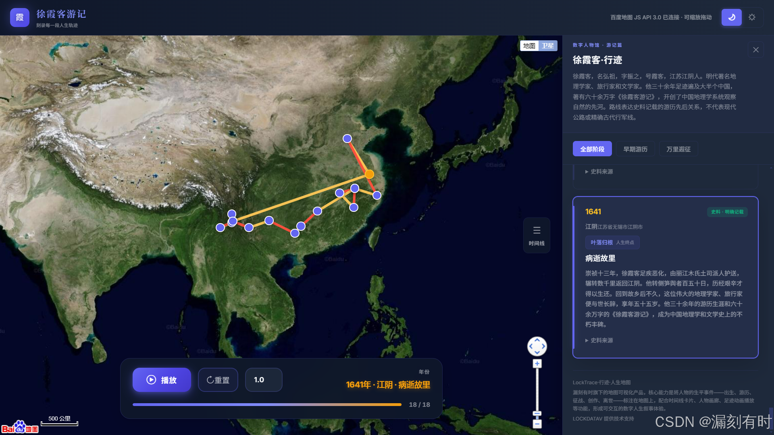Select the 卫星 satellite map type
Screen dimensions: 774x435
548,46
